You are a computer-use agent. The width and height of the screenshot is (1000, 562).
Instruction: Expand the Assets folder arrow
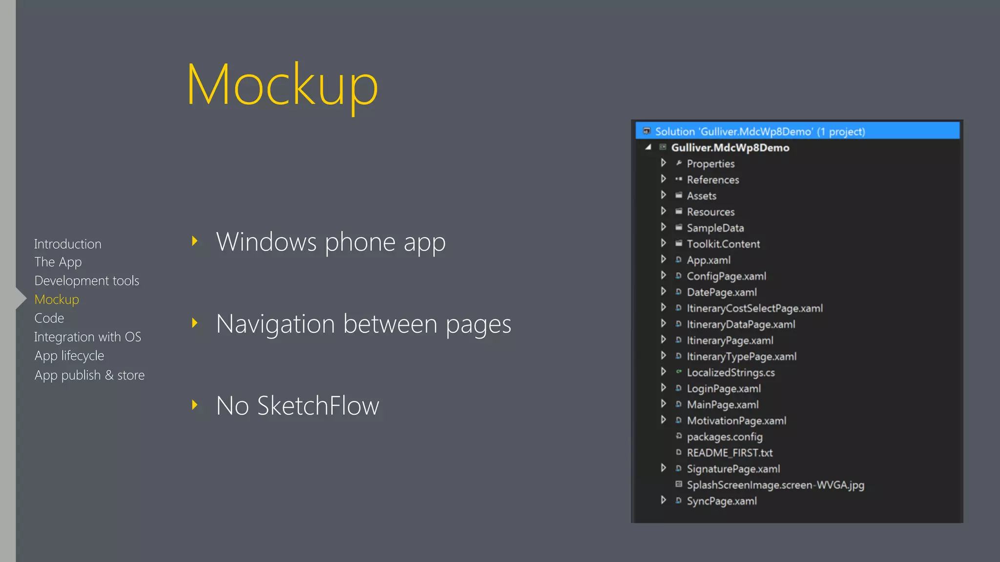coord(663,195)
